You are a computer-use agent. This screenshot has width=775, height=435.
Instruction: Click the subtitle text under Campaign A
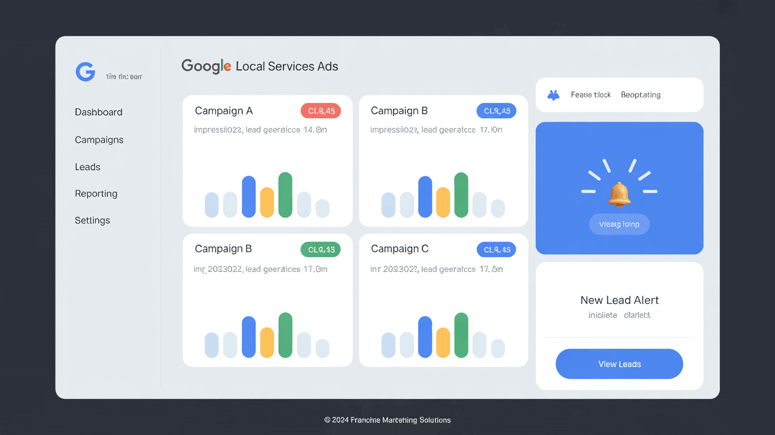click(x=260, y=130)
